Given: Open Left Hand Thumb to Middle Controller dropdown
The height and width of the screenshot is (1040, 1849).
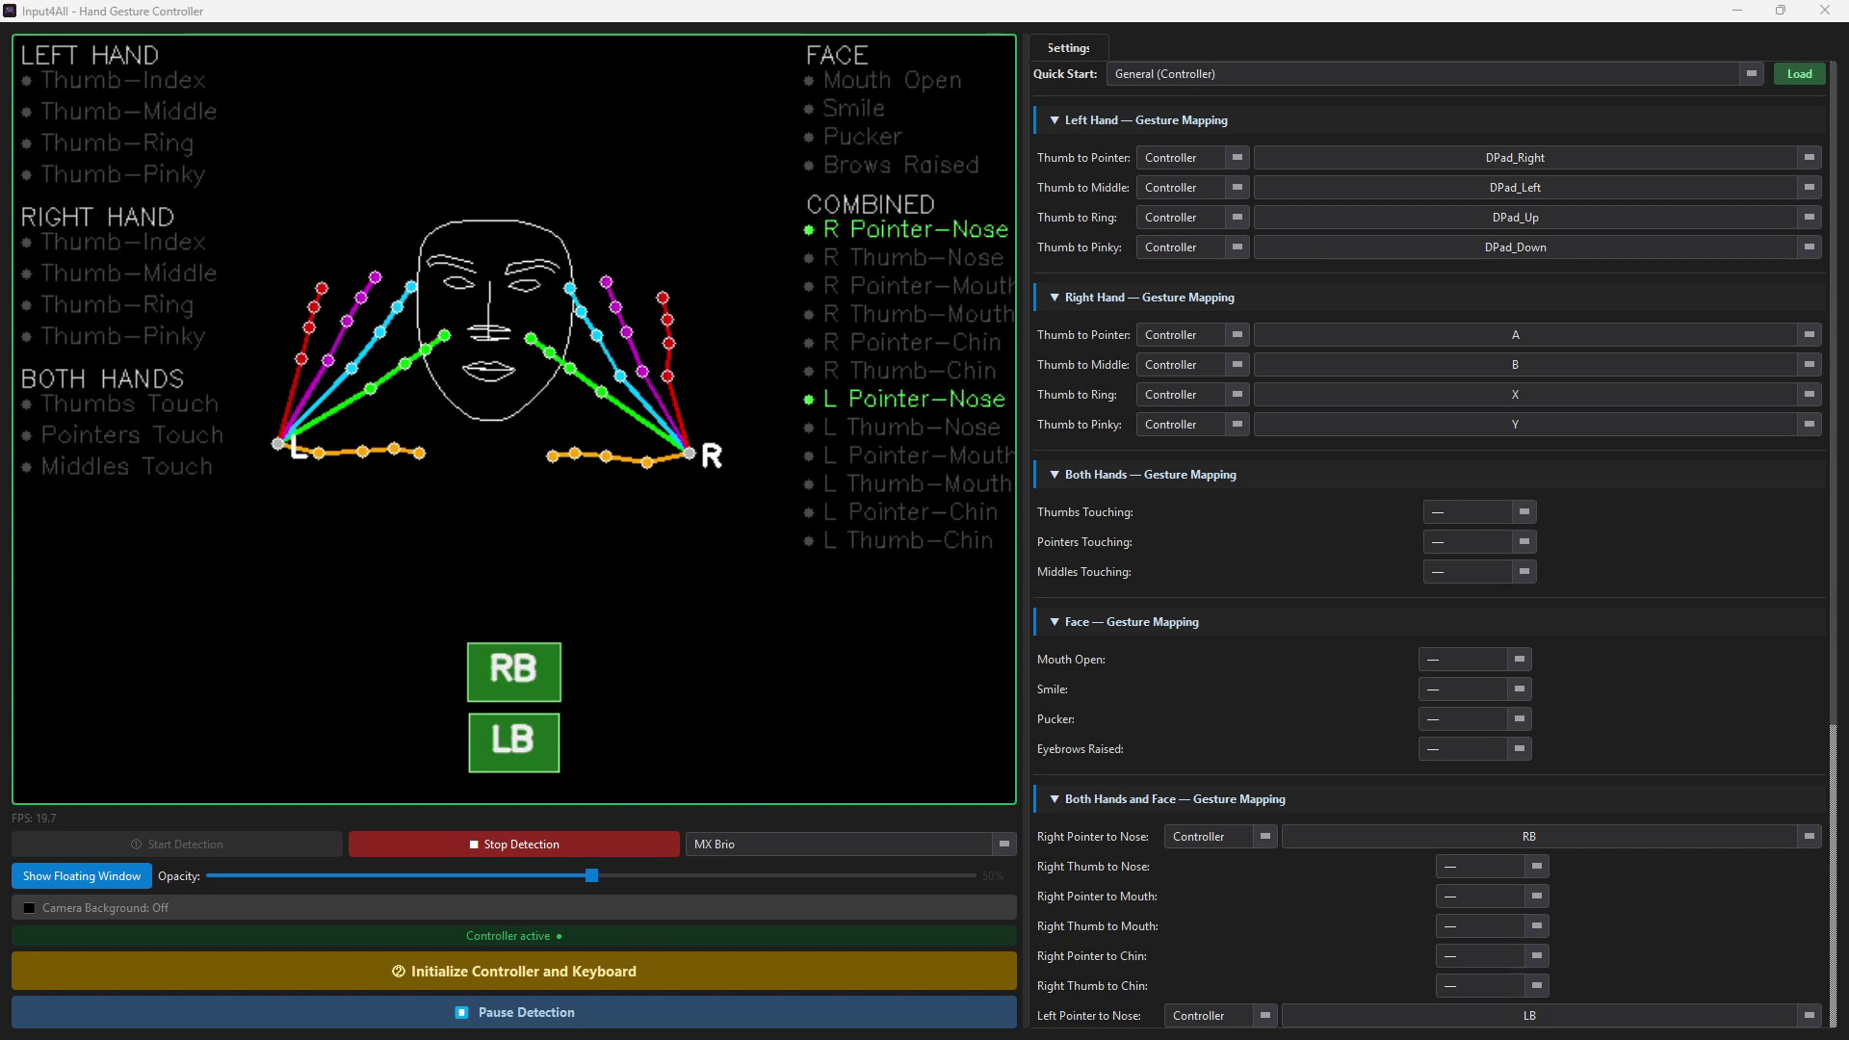Looking at the screenshot, I should pos(1192,188).
